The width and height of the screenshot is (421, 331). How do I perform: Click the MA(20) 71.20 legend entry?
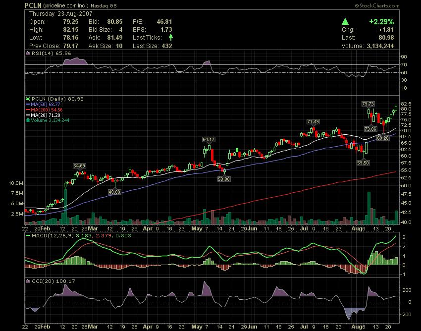click(43, 115)
